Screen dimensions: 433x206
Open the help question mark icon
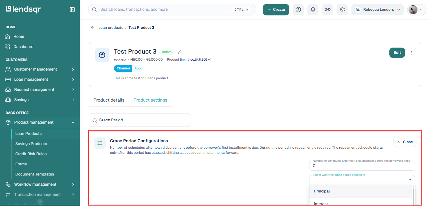tap(298, 10)
